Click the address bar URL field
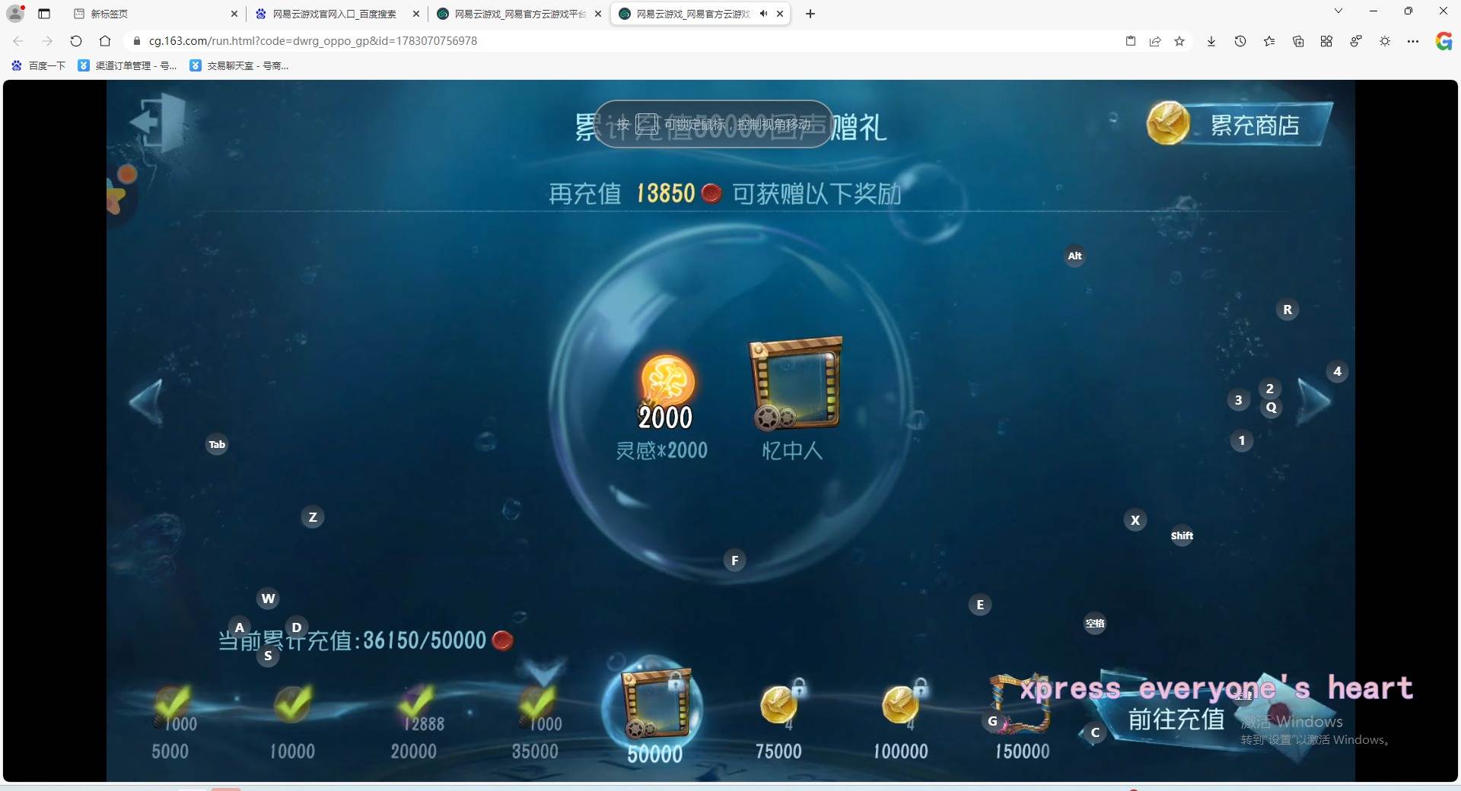 [x=624, y=41]
